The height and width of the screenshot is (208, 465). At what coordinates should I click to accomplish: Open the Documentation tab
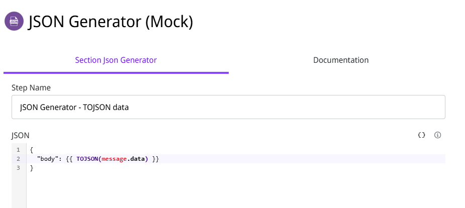341,60
